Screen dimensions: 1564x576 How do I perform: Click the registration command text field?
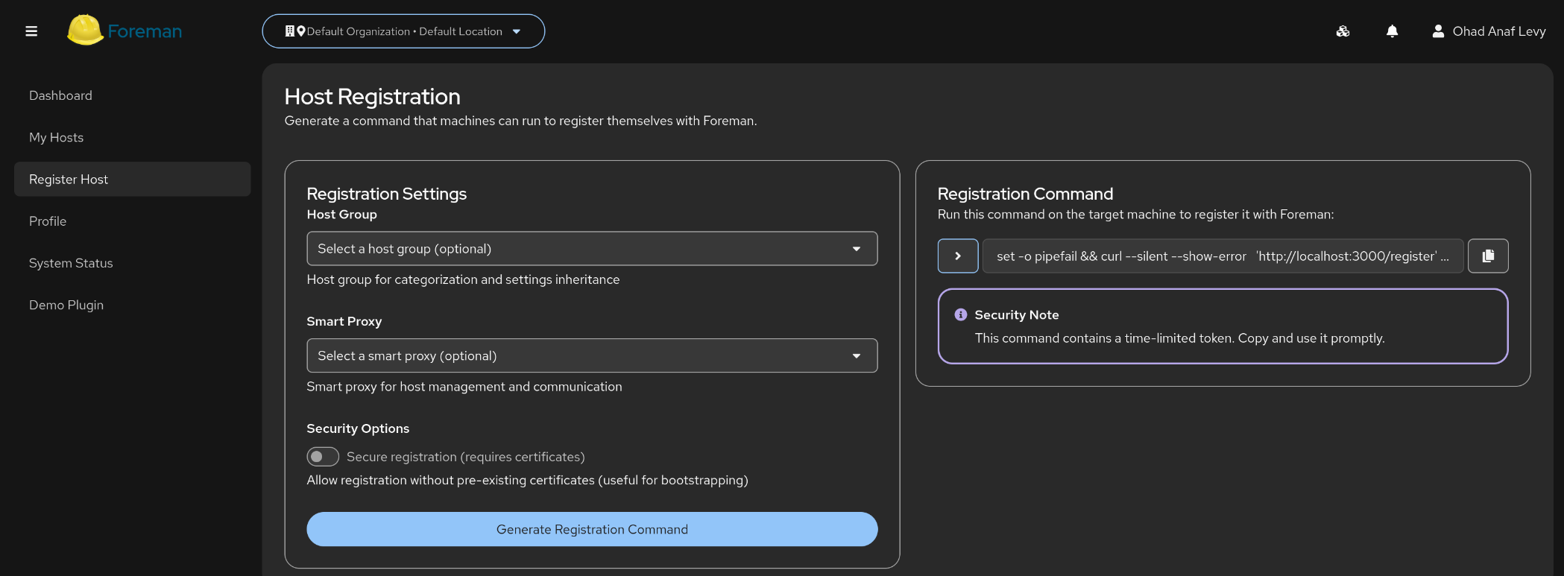tap(1223, 256)
